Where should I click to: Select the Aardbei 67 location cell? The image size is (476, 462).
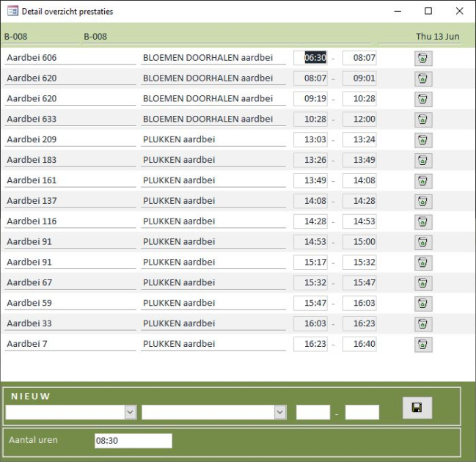(x=70, y=282)
